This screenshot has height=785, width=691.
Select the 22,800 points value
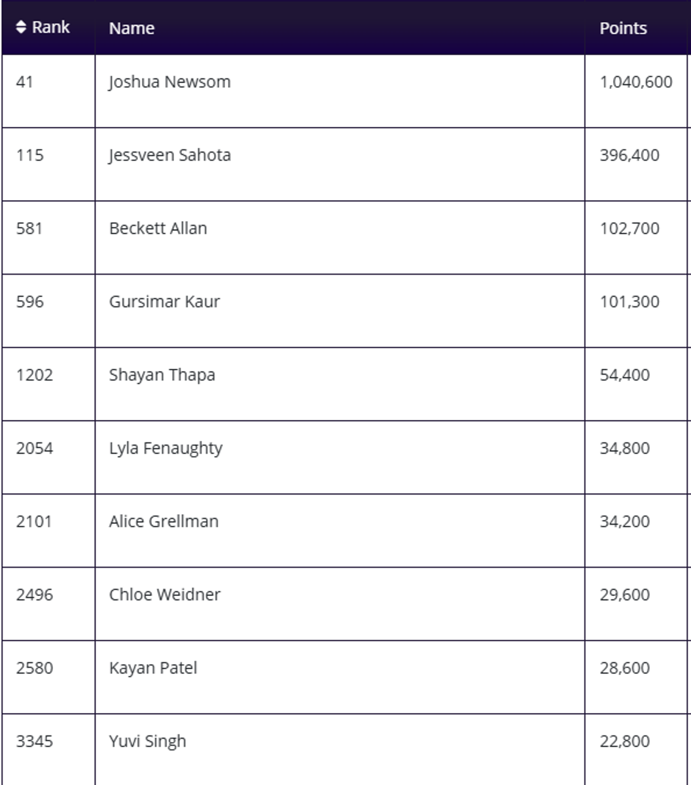624,742
